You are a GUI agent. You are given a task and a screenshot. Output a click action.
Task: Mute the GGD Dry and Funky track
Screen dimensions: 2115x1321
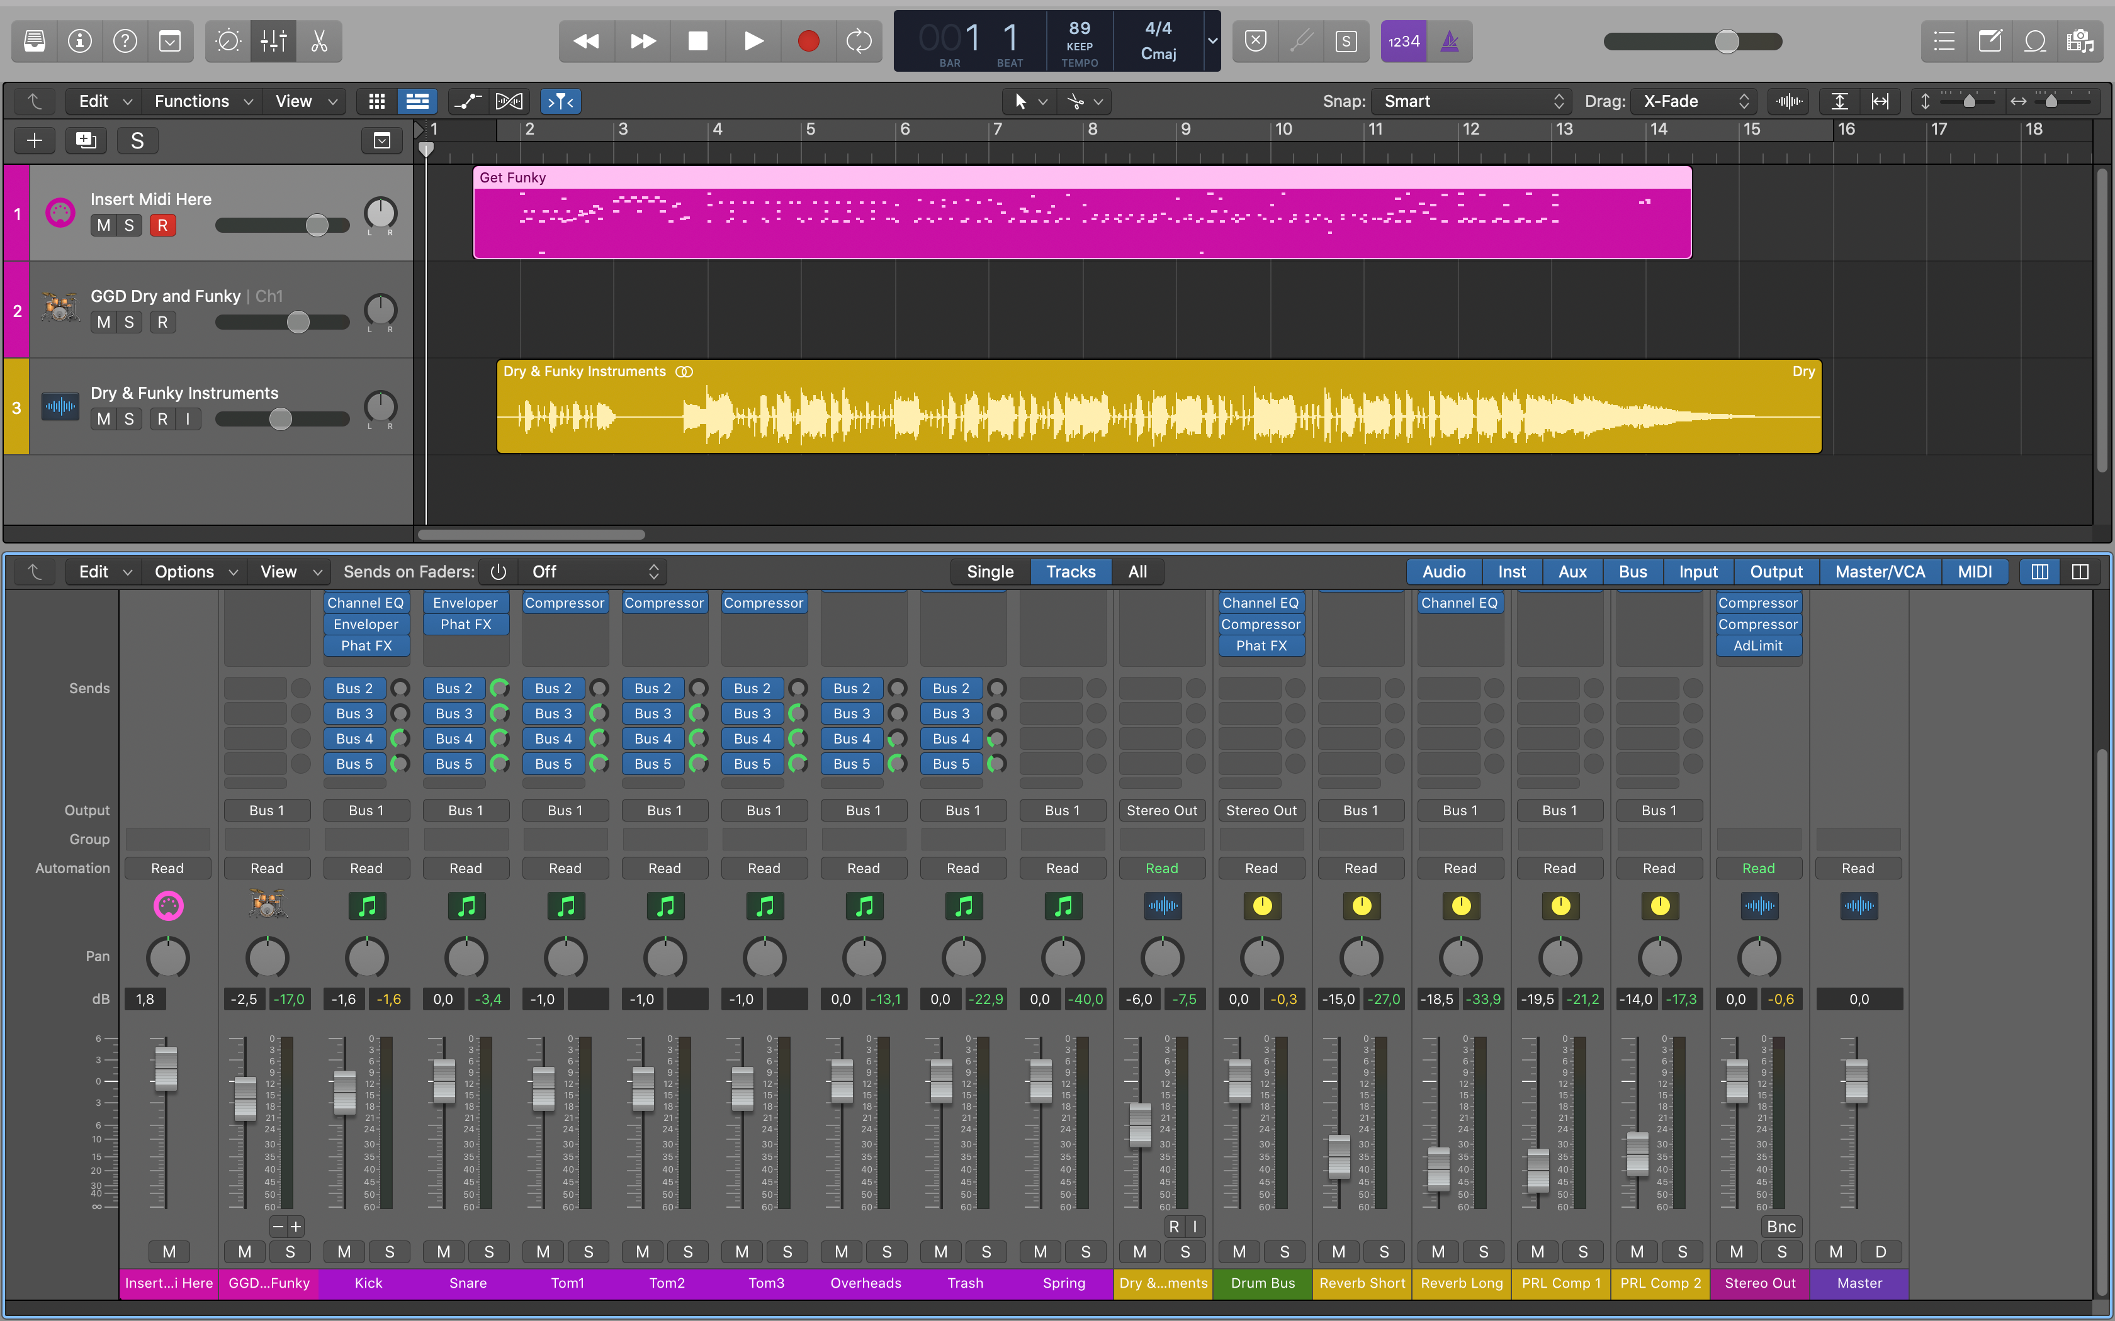104,322
